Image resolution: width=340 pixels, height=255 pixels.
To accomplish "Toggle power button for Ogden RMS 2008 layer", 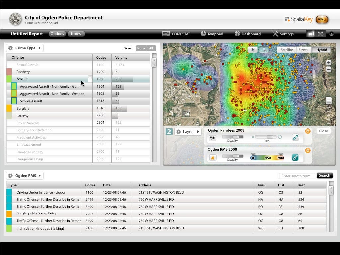I will tap(308, 150).
